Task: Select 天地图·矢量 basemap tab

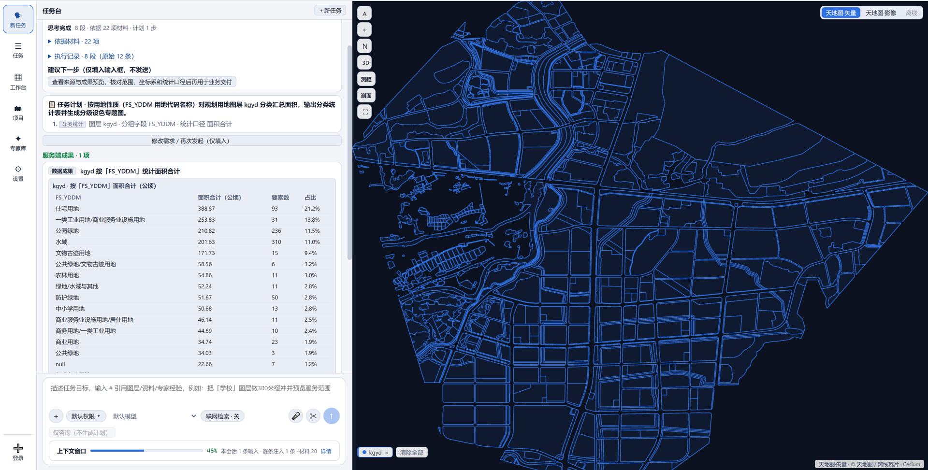Action: pyautogui.click(x=841, y=13)
